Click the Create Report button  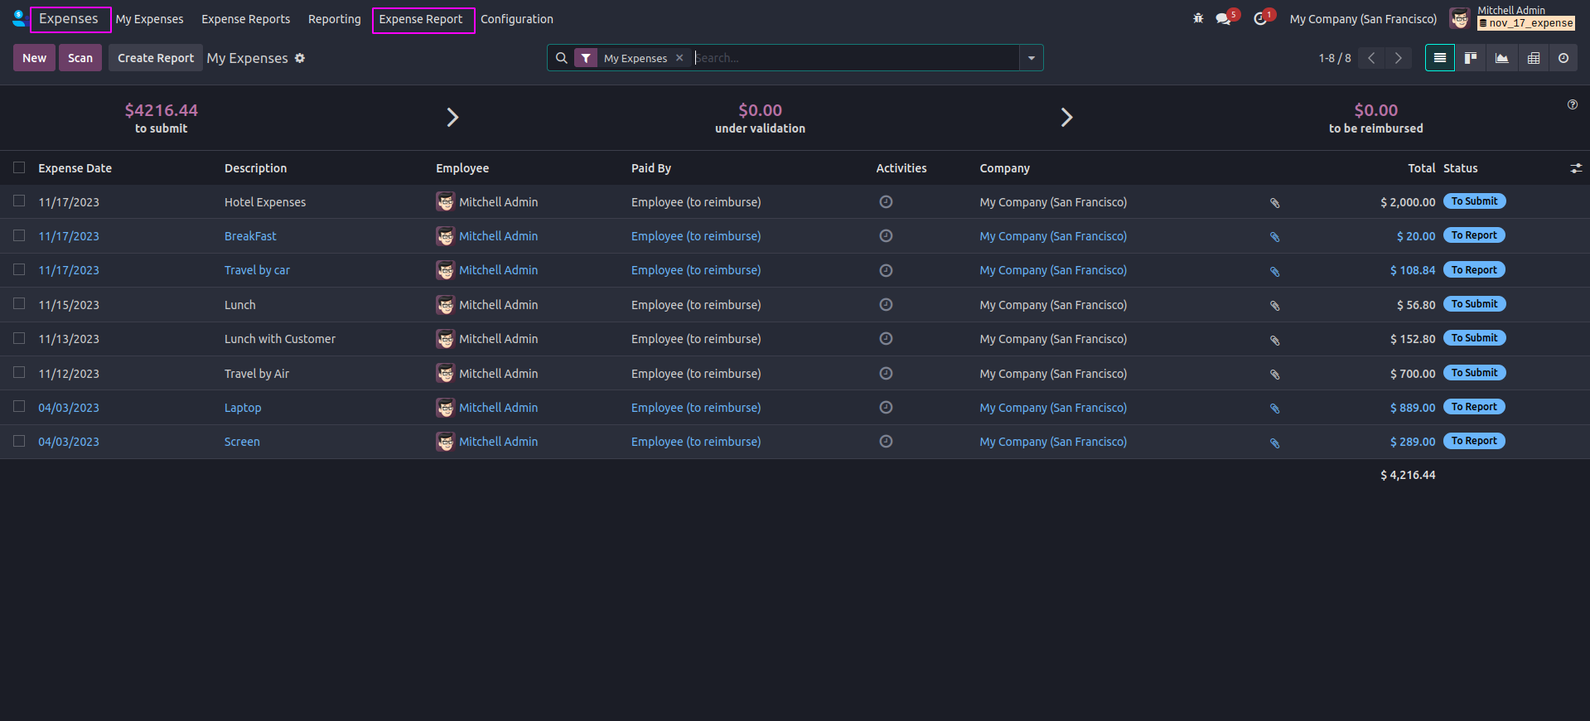(156, 58)
